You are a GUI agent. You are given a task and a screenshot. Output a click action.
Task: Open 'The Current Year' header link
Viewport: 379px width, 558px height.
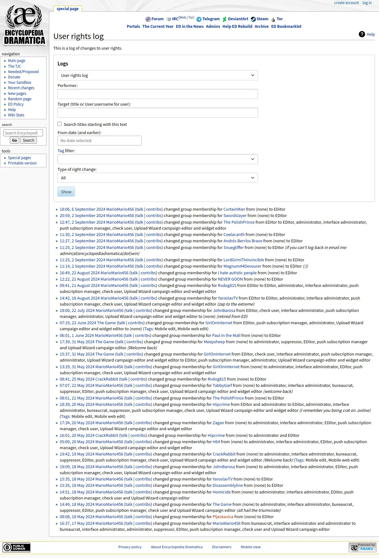pos(158,27)
